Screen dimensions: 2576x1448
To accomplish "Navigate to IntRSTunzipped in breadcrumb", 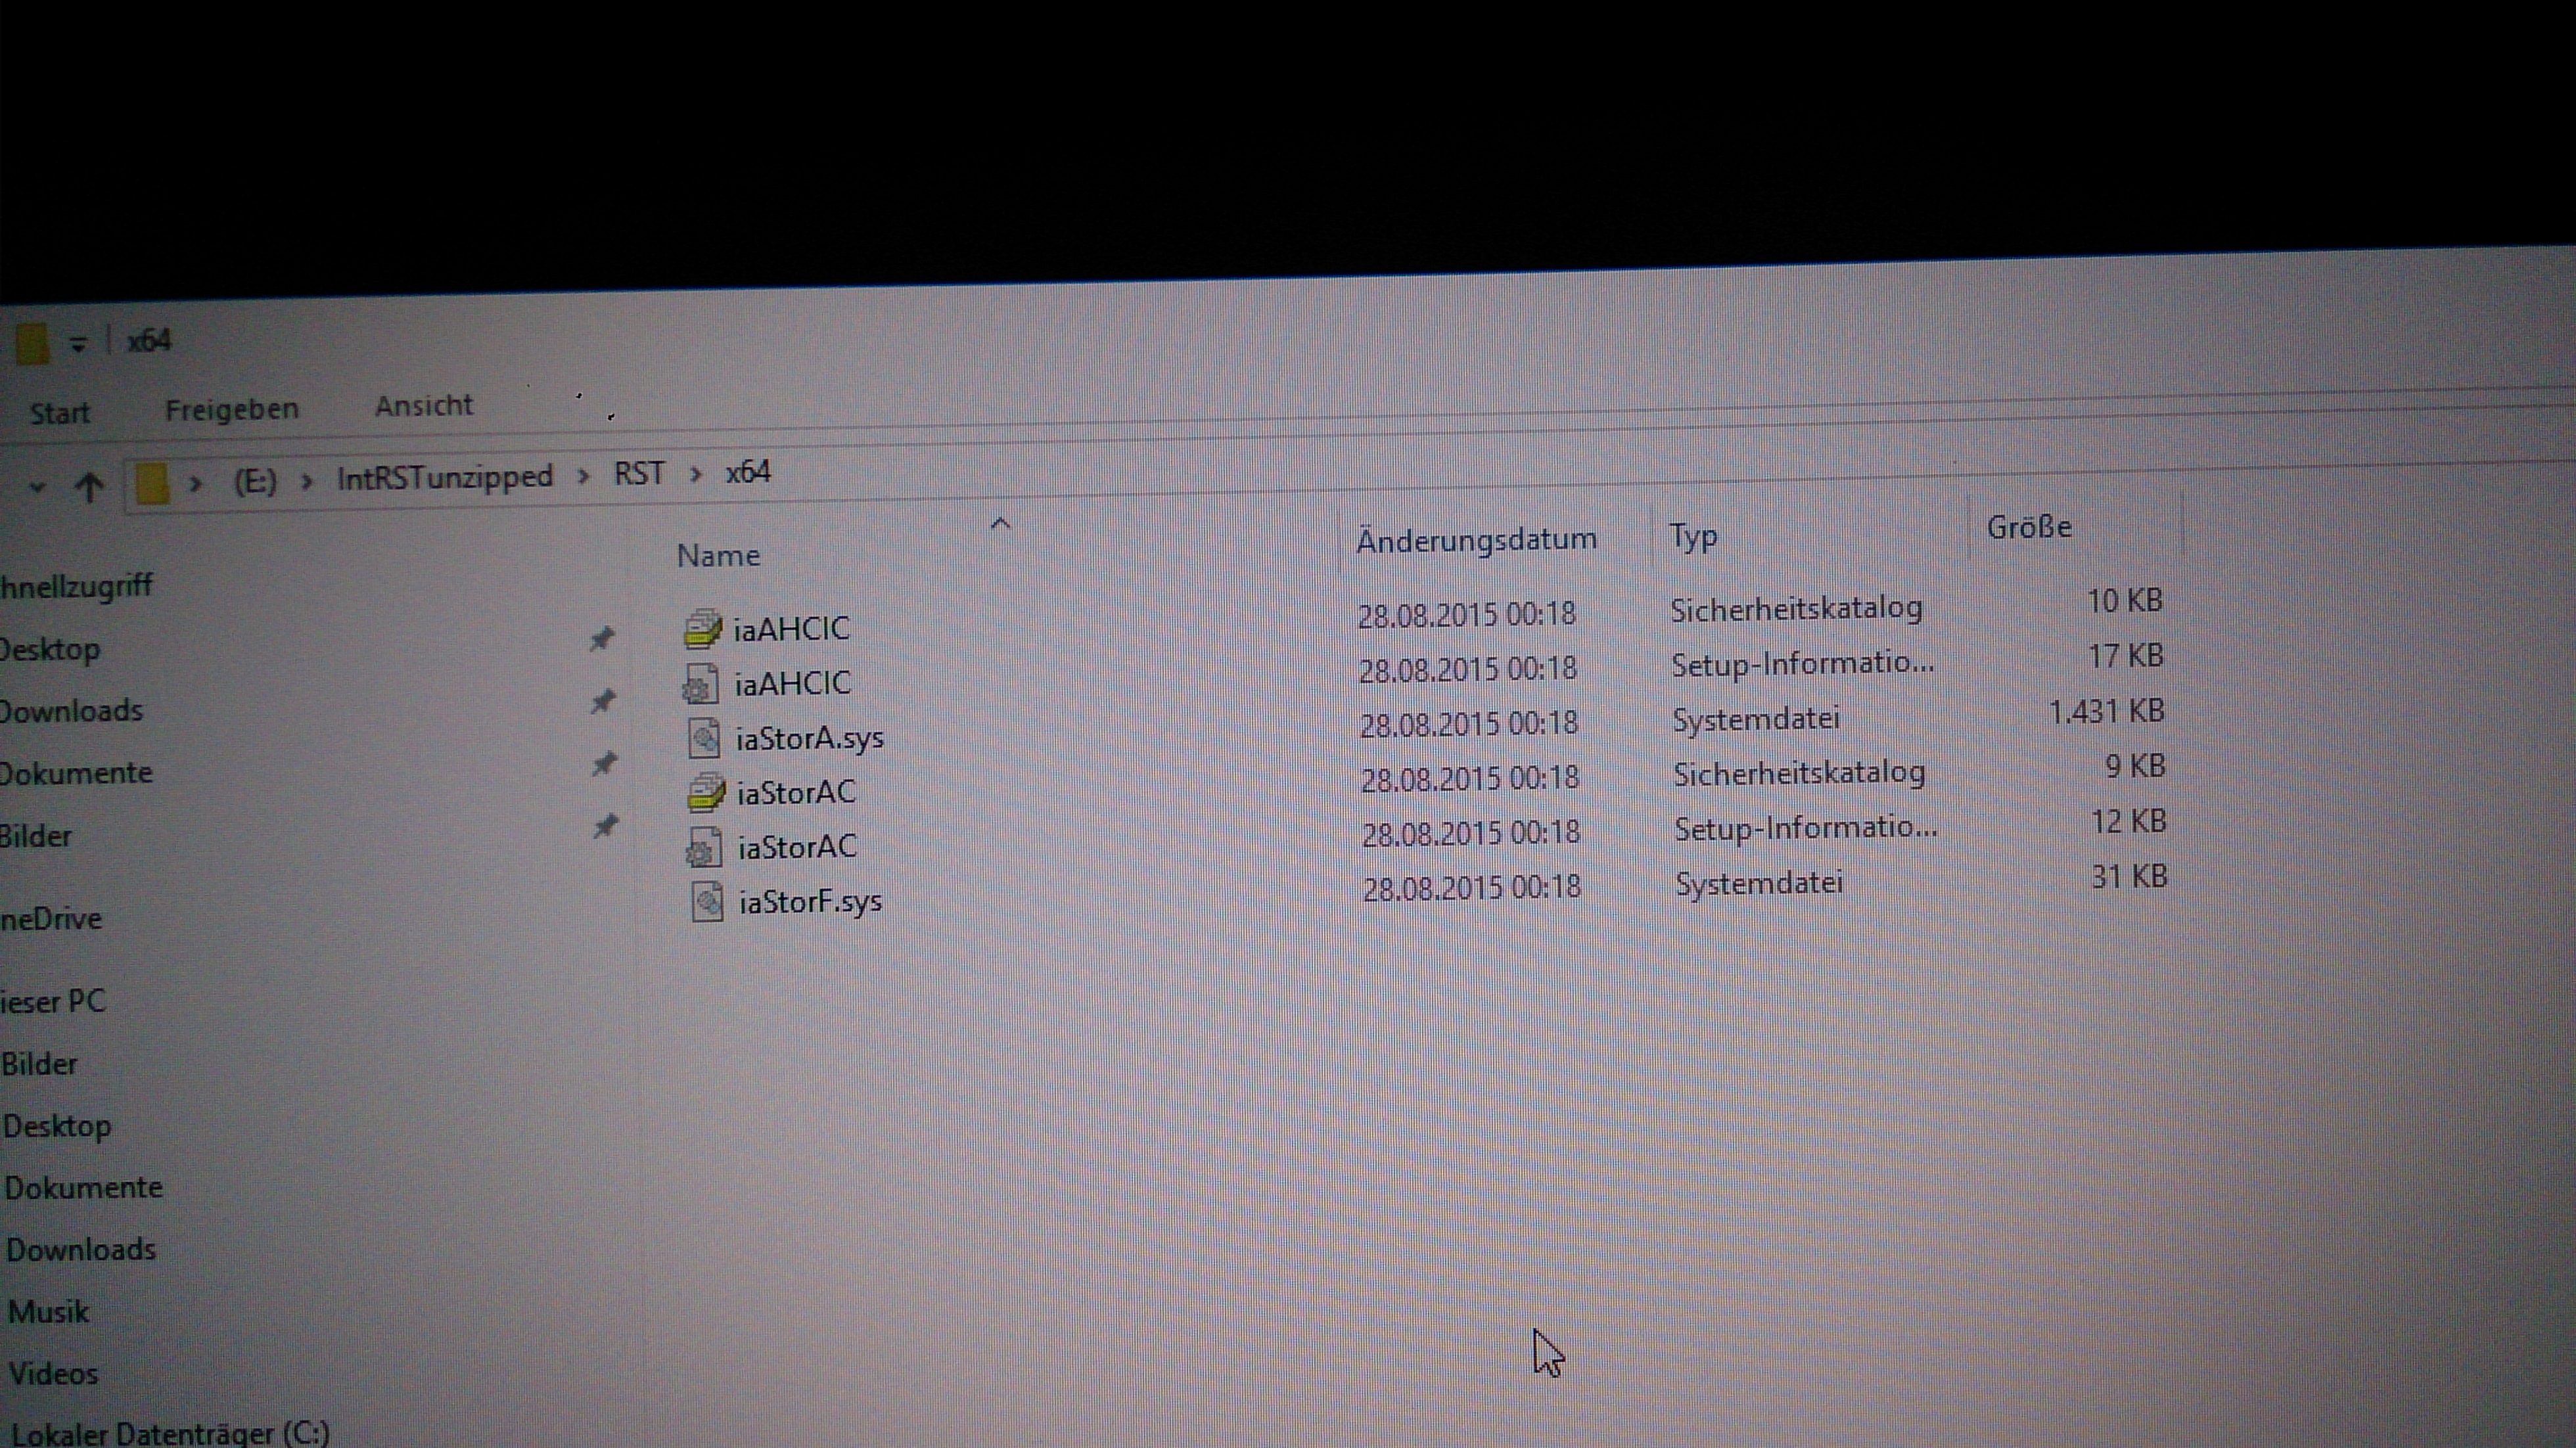I will pos(444,477).
